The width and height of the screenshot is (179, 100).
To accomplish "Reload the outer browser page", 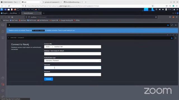I will click(x=9, y=6).
